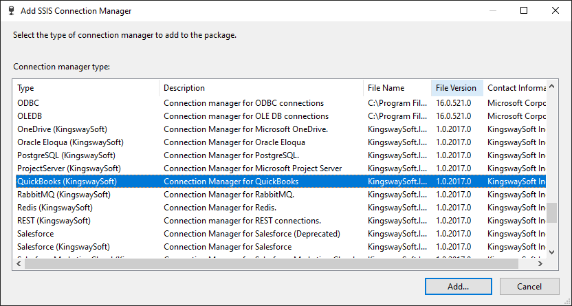Click the horizontal scrollbar right arrow
This screenshot has width=572, height=306.
click(x=540, y=263)
